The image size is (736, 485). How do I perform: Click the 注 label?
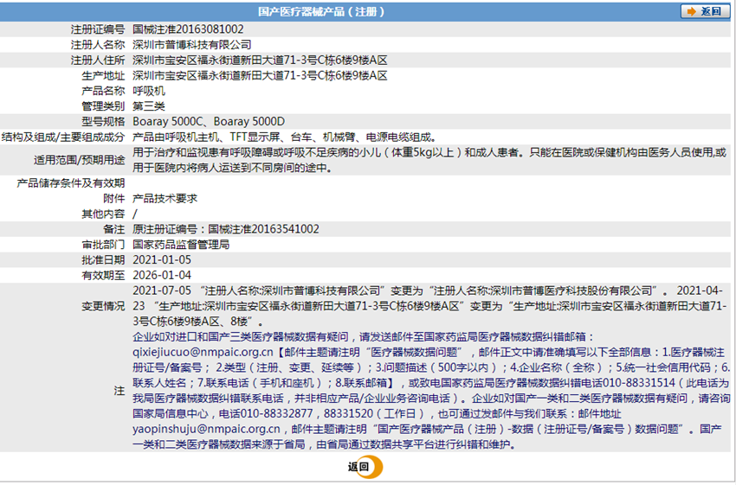pos(119,391)
